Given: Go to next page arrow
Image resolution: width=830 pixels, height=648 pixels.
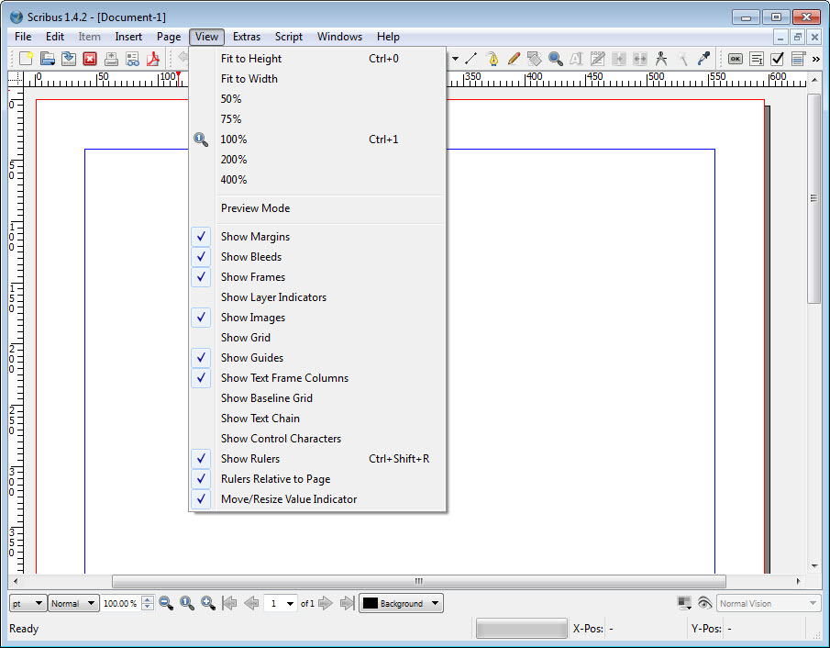Looking at the screenshot, I should [326, 603].
